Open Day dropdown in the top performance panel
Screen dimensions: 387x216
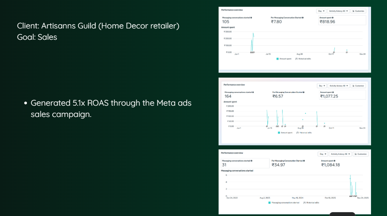[x=321, y=11]
